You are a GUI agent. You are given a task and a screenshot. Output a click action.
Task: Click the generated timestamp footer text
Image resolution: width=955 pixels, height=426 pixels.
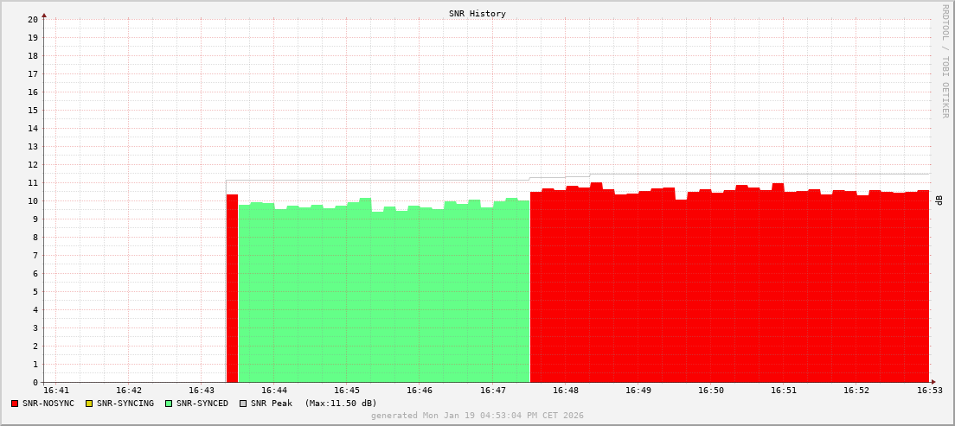[x=477, y=416]
